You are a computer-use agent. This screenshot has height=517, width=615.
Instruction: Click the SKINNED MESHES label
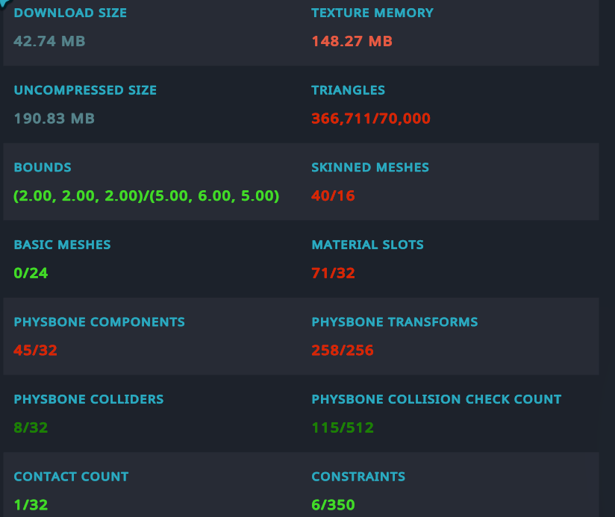(370, 167)
